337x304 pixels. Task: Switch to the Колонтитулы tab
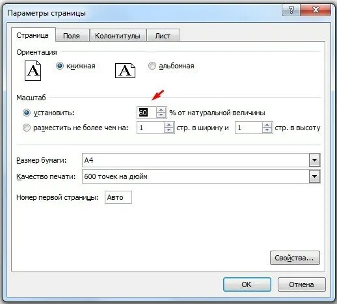[x=118, y=36]
